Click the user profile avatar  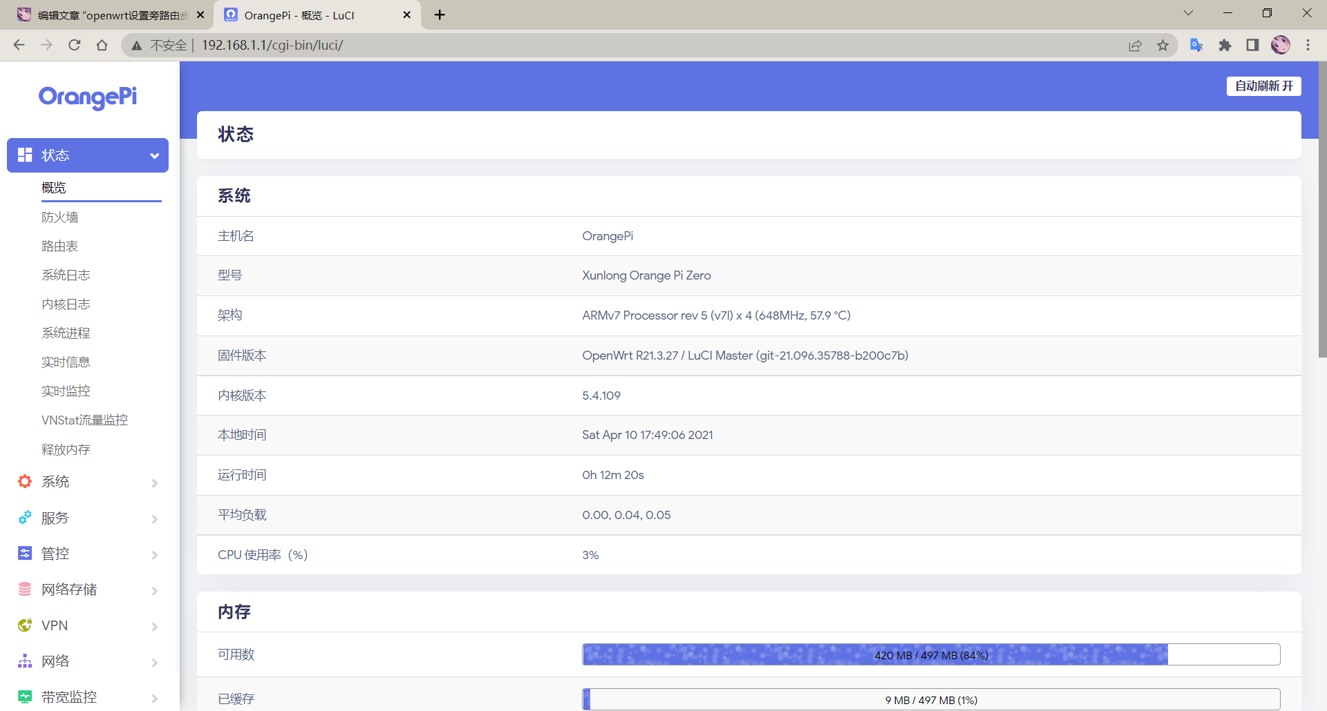[1280, 45]
